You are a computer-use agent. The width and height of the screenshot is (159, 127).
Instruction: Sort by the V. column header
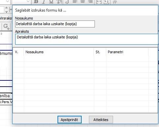click(x=18, y=52)
